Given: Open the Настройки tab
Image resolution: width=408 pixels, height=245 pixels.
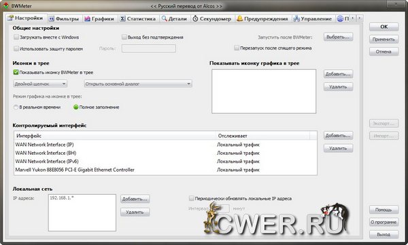Looking at the screenshot, I should pos(26,18).
